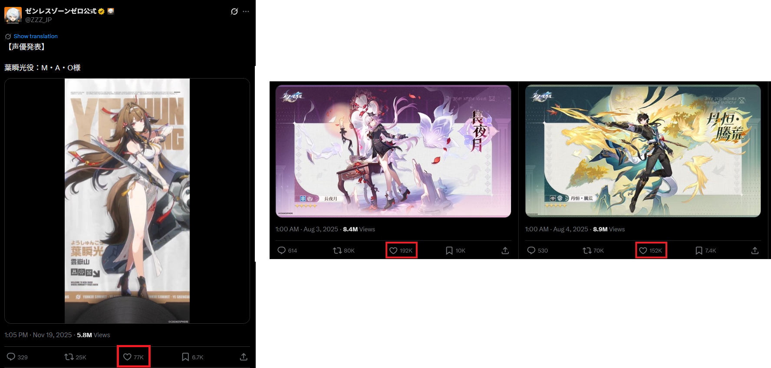Open the golden 丹恒・騰荒 character banner image
This screenshot has width=771, height=368.
coord(643,151)
